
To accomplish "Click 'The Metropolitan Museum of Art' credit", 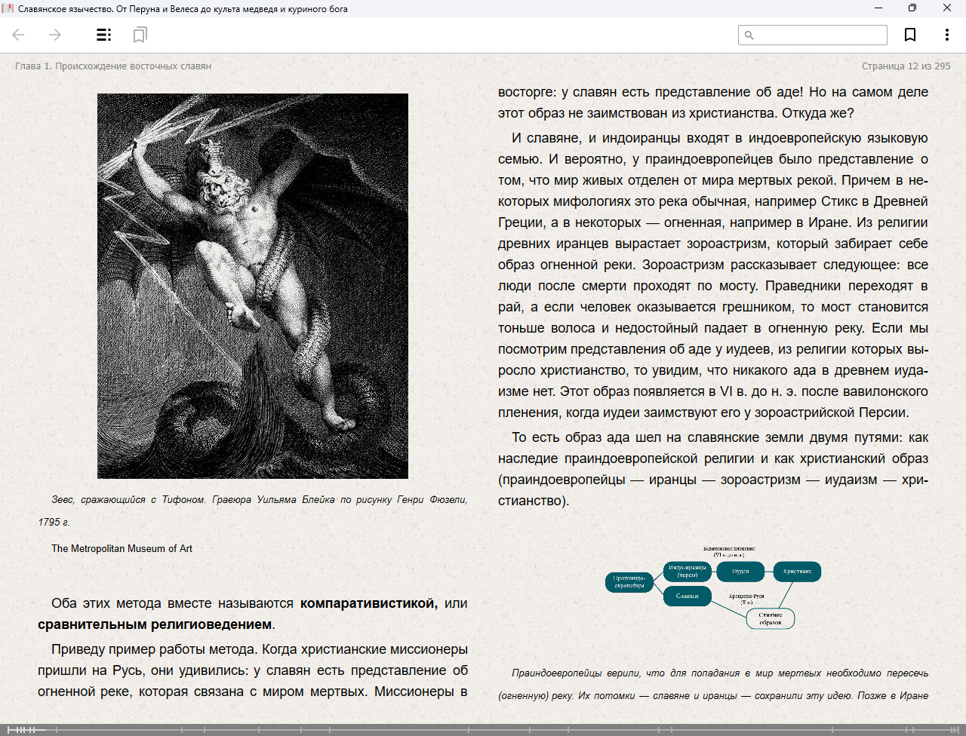I will 122,549.
